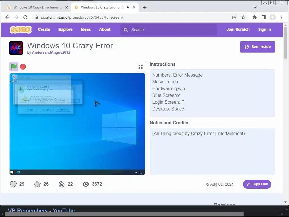Toggle the browser side panel icon
Image resolution: width=289 pixels, height=217 pixels.
[264, 17]
